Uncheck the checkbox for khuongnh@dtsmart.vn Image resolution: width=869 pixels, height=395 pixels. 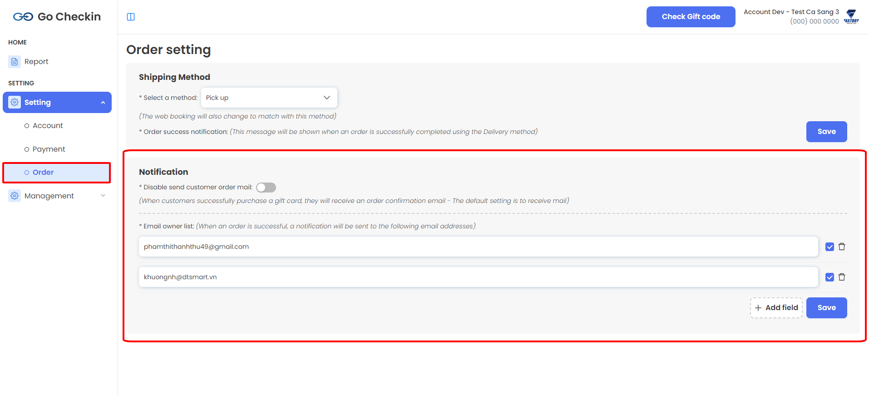(x=829, y=277)
